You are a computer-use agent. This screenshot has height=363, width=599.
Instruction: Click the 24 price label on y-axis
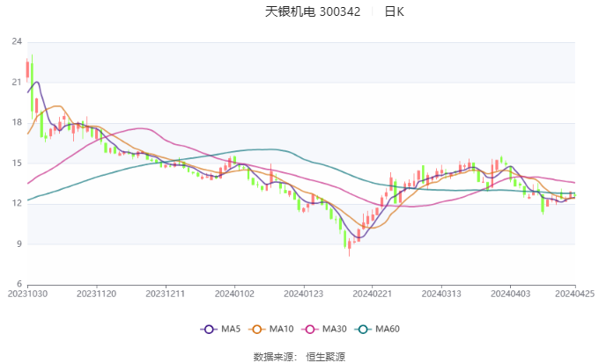17,41
